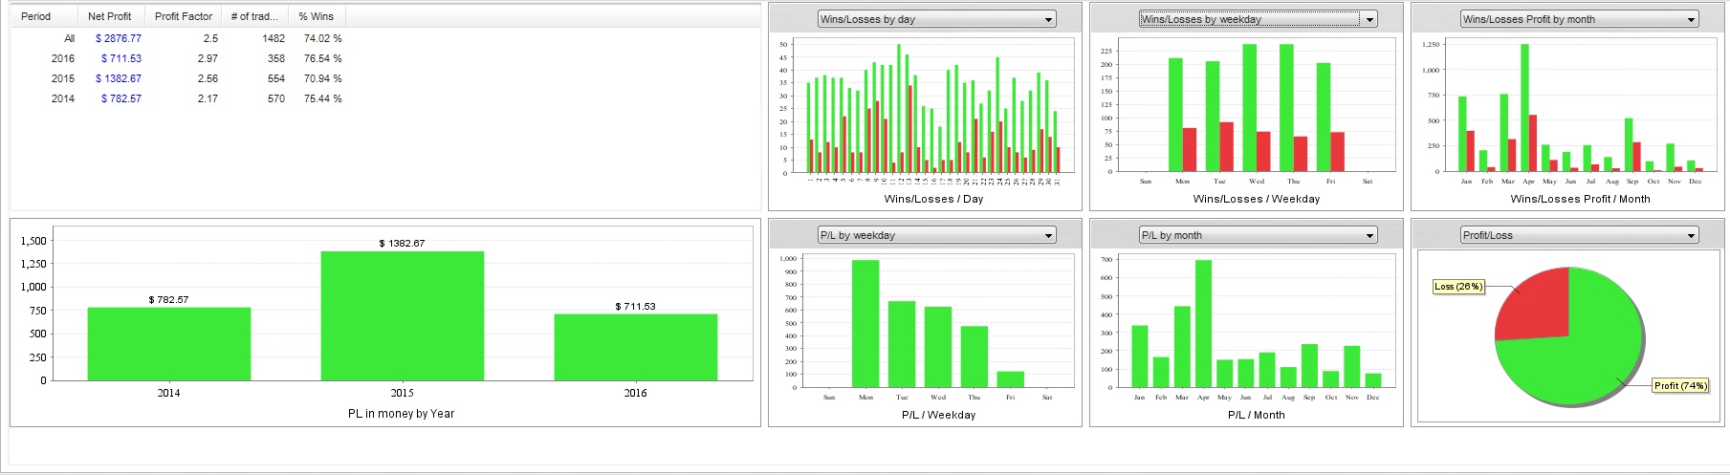Sort by the Period column header

(44, 16)
